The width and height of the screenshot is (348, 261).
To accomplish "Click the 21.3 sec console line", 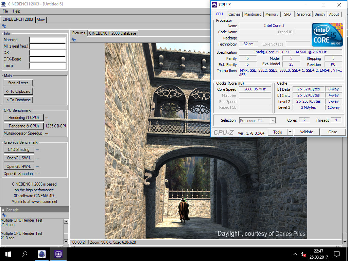I will [x=7, y=238].
